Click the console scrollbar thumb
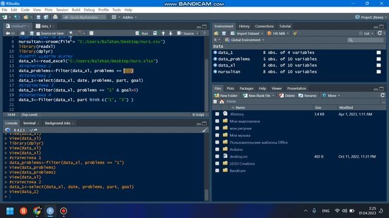Screen dimensions: 389x218 207,194
